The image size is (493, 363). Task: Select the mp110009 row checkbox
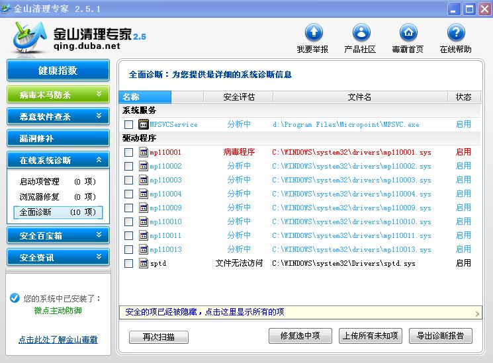click(x=128, y=208)
